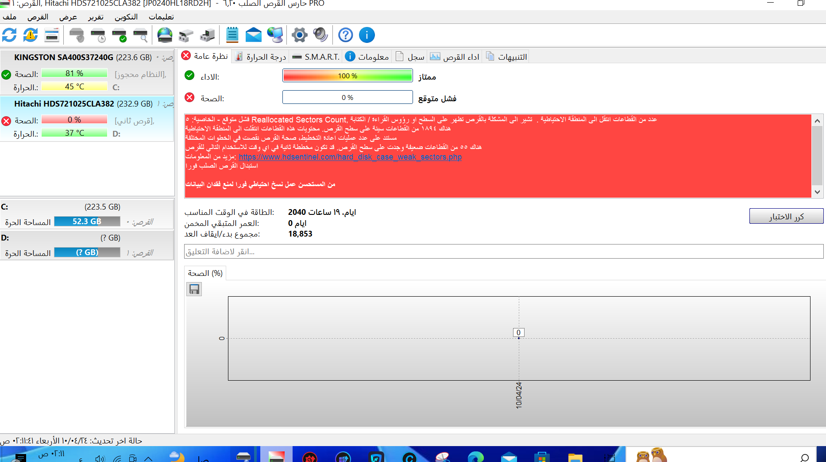This screenshot has height=462, width=826.
Task: Click the blue info about icon
Action: (367, 35)
